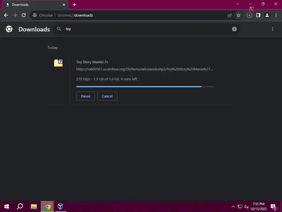The height and width of the screenshot is (212, 282).
Task: Open Downloads page more actions menu
Action: [273, 29]
